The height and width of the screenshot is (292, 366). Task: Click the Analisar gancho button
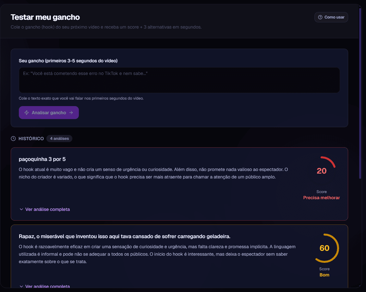point(49,113)
